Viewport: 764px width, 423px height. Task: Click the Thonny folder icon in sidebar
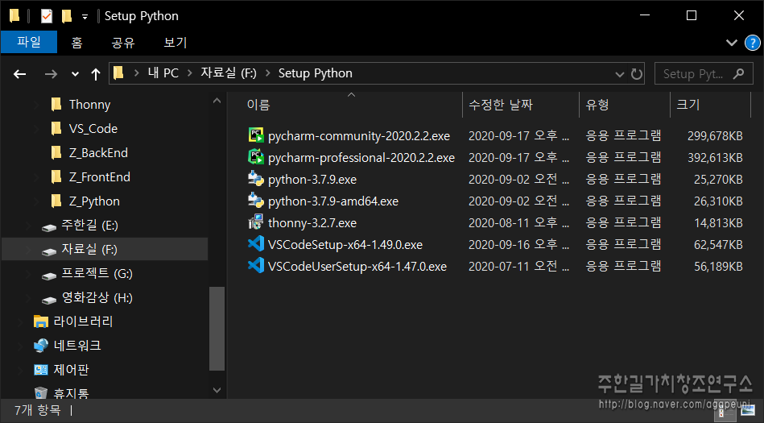pos(56,104)
